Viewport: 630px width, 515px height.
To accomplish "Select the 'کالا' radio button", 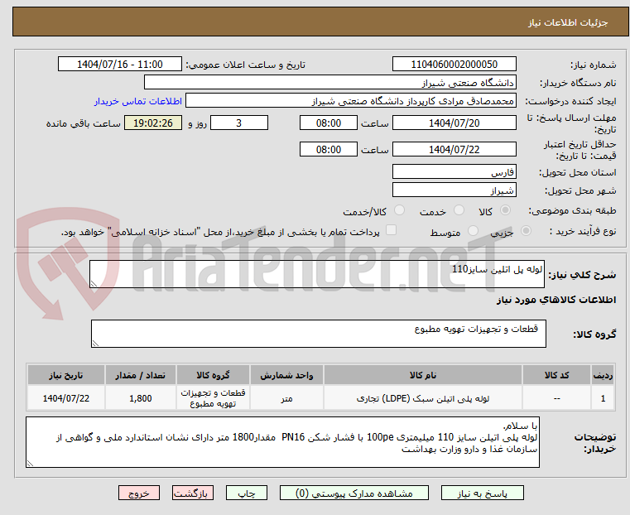I will 505,210.
